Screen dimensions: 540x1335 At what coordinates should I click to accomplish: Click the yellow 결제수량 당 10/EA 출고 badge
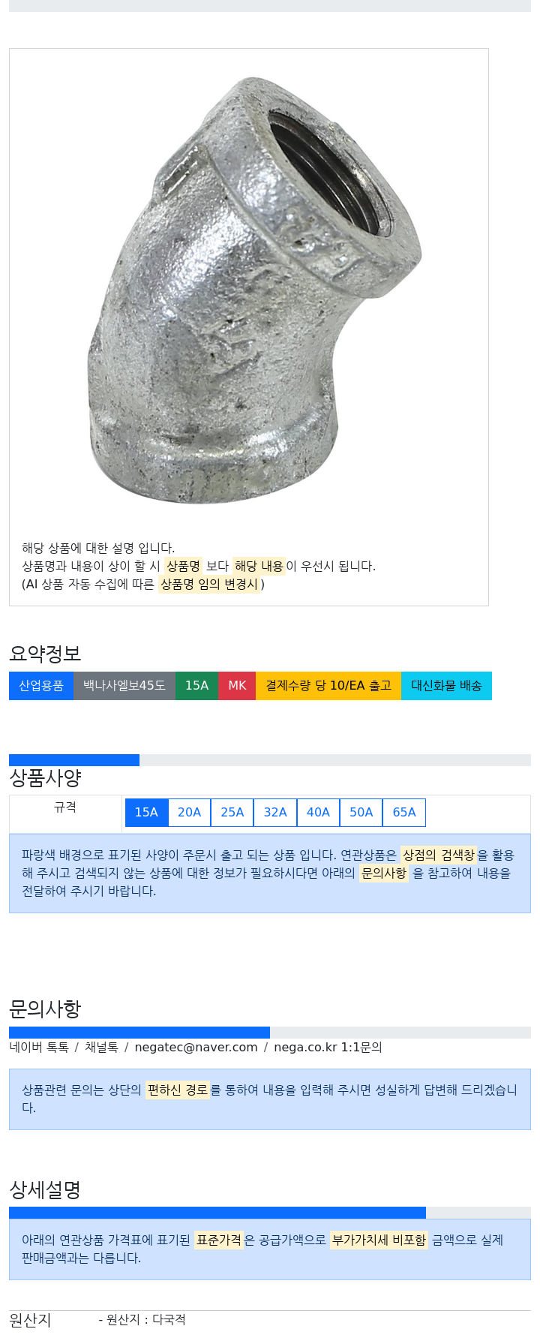pyautogui.click(x=329, y=686)
